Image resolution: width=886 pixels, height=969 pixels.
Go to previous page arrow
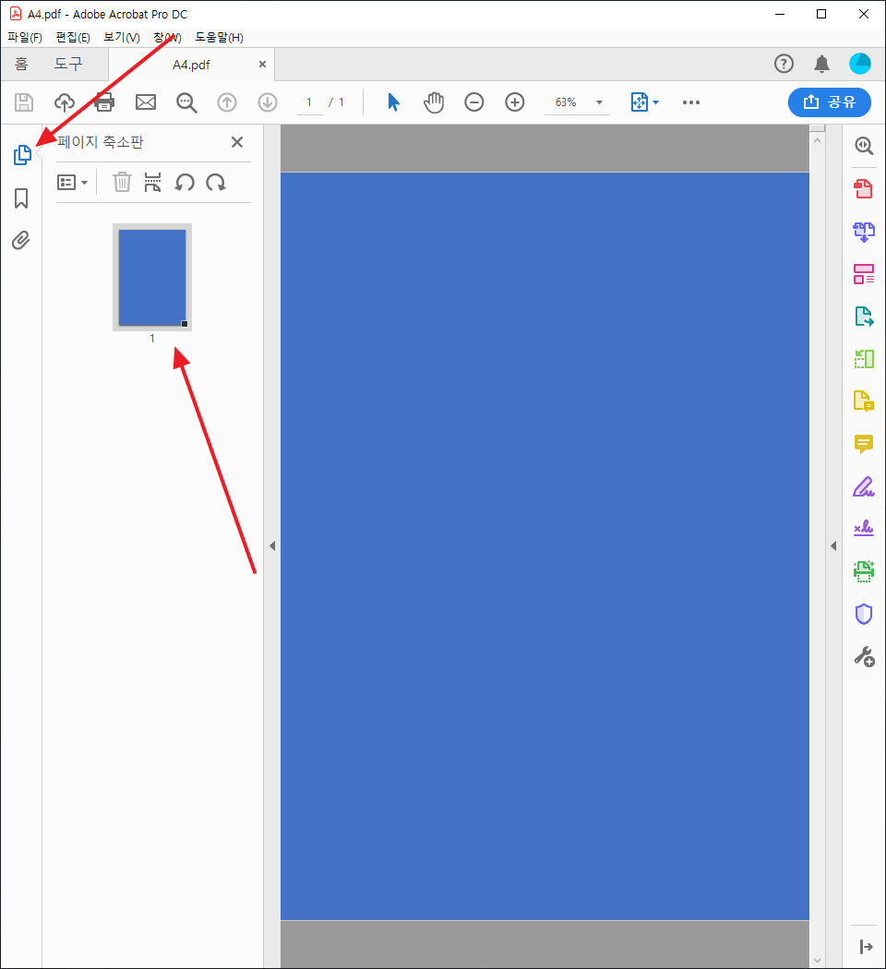(x=227, y=102)
